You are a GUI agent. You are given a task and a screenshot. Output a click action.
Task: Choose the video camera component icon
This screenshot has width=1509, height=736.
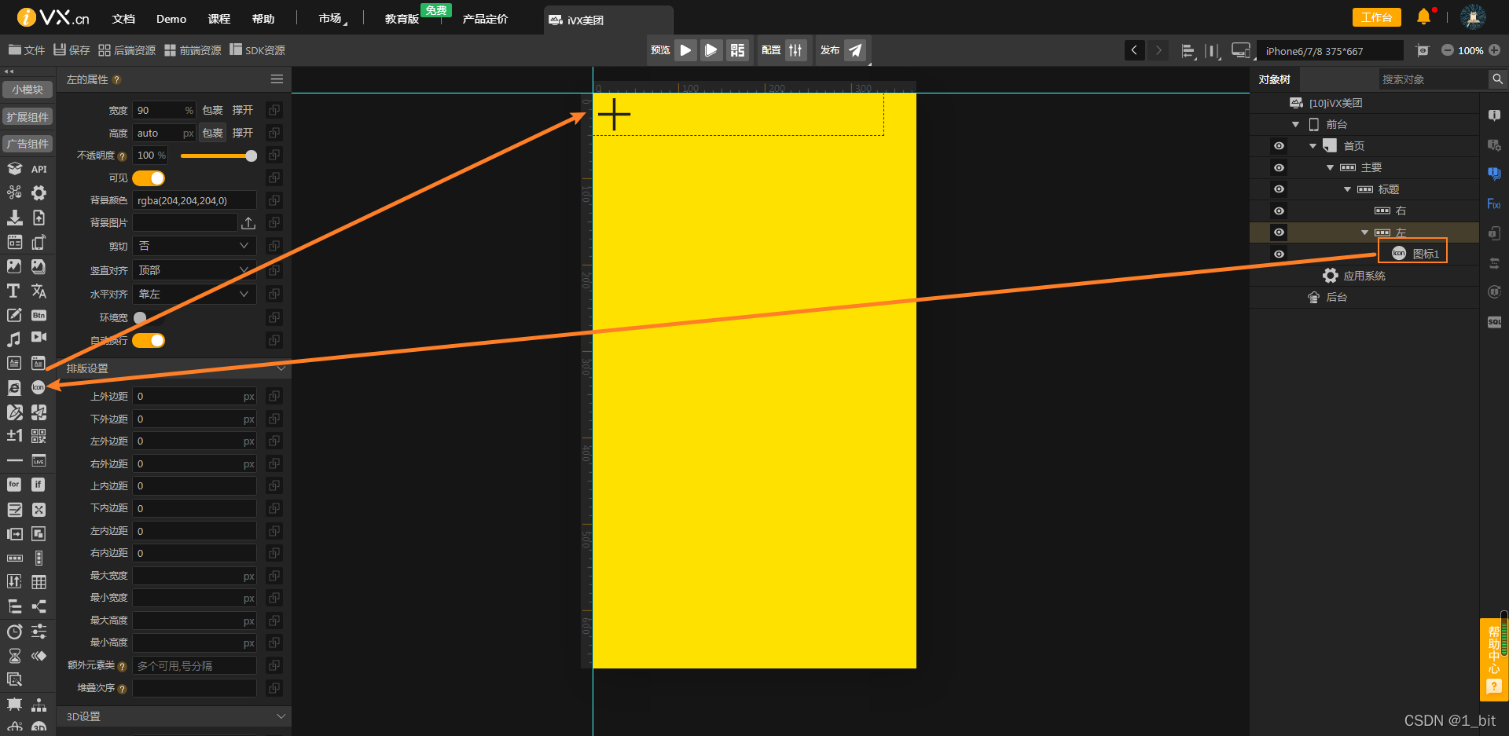[39, 338]
